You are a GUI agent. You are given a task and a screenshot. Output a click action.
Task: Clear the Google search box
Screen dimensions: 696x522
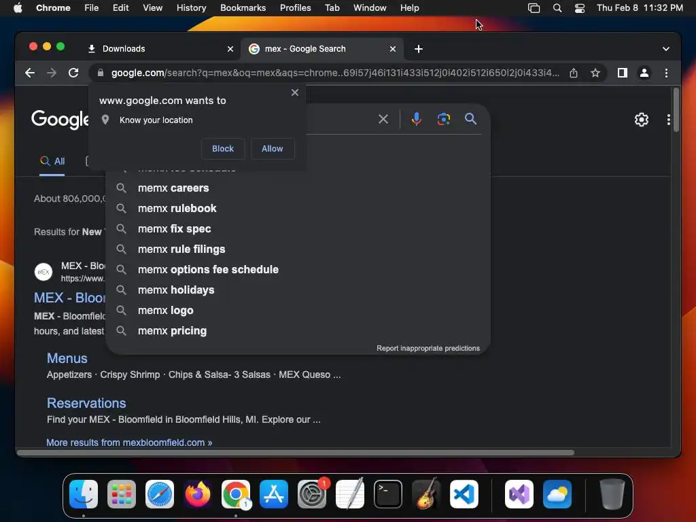click(x=383, y=119)
